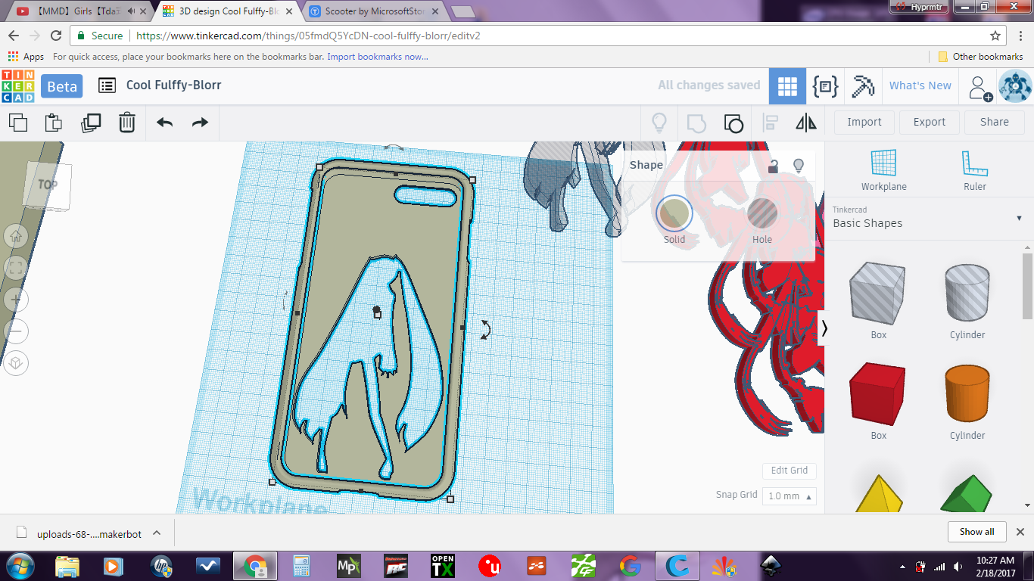The height and width of the screenshot is (581, 1034).
Task: Click the Import bookmarks now link
Action: (378, 57)
